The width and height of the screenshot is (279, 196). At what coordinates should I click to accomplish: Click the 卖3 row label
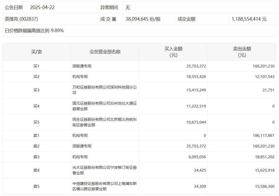click(36, 157)
